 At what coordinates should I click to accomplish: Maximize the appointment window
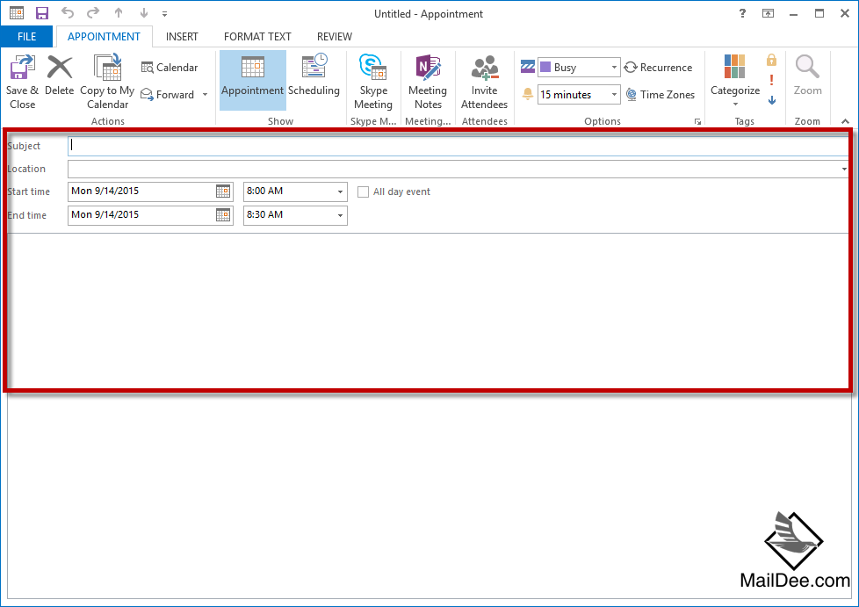(819, 13)
